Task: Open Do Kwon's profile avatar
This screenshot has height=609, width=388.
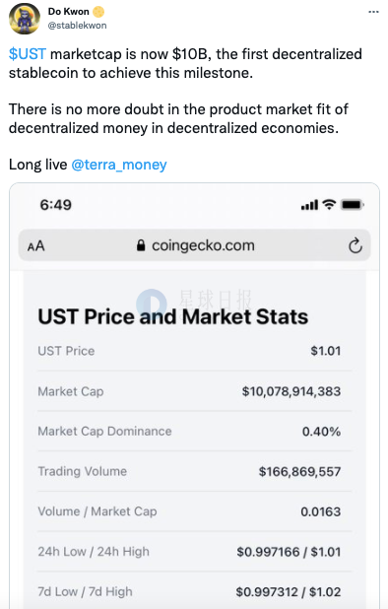Action: (x=25, y=19)
